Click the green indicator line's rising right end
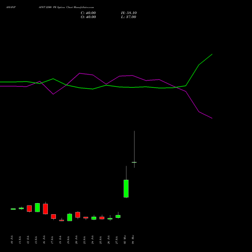This screenshot has height=252, width=252. 206,59
